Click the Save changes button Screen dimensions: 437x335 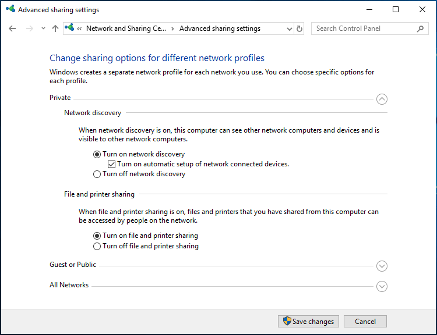[x=308, y=322]
